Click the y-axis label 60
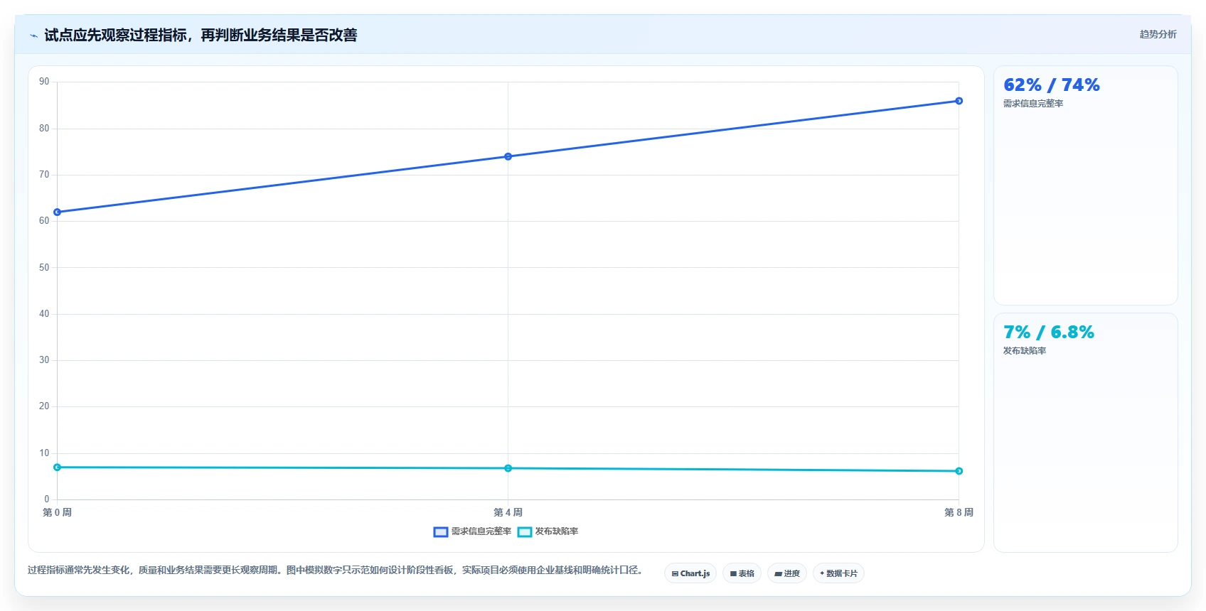1206x611 pixels. click(x=44, y=221)
